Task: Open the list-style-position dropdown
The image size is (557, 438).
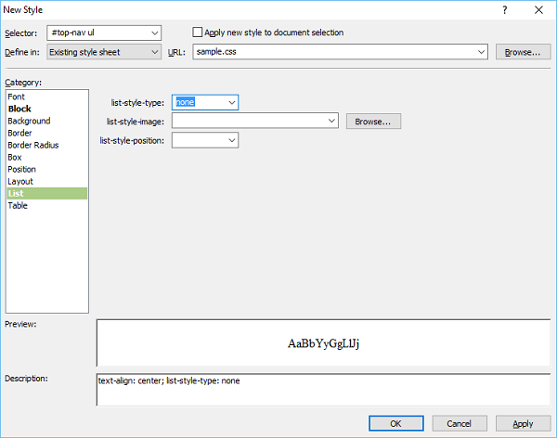Action: pyautogui.click(x=205, y=140)
